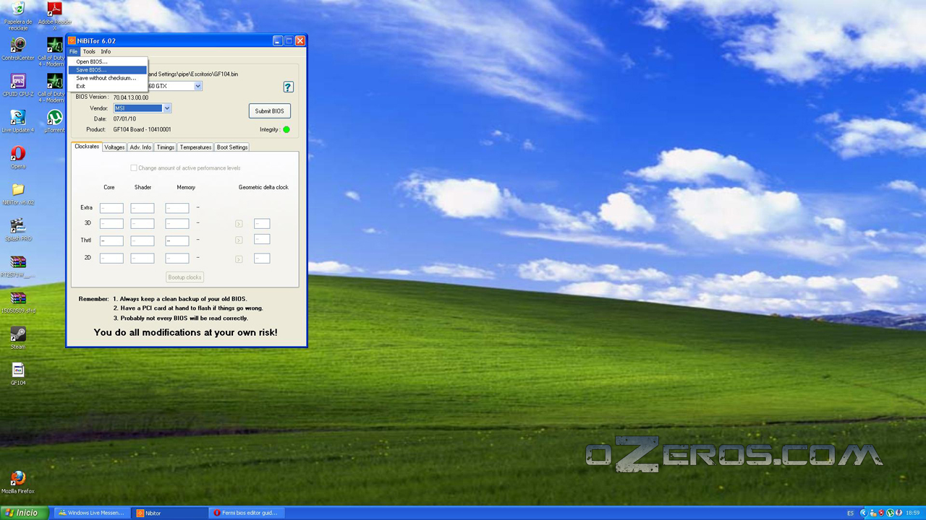Choose Exit from the File menu
This screenshot has height=520, width=926.
coord(108,86)
